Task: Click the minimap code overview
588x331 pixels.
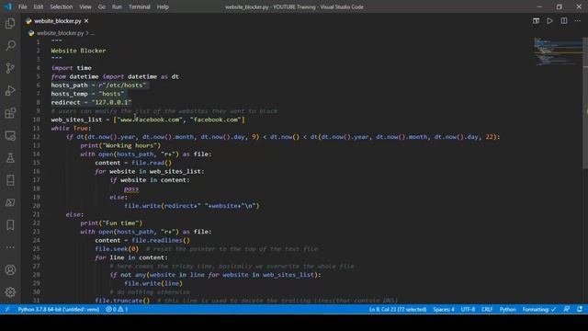Action: [x=558, y=51]
